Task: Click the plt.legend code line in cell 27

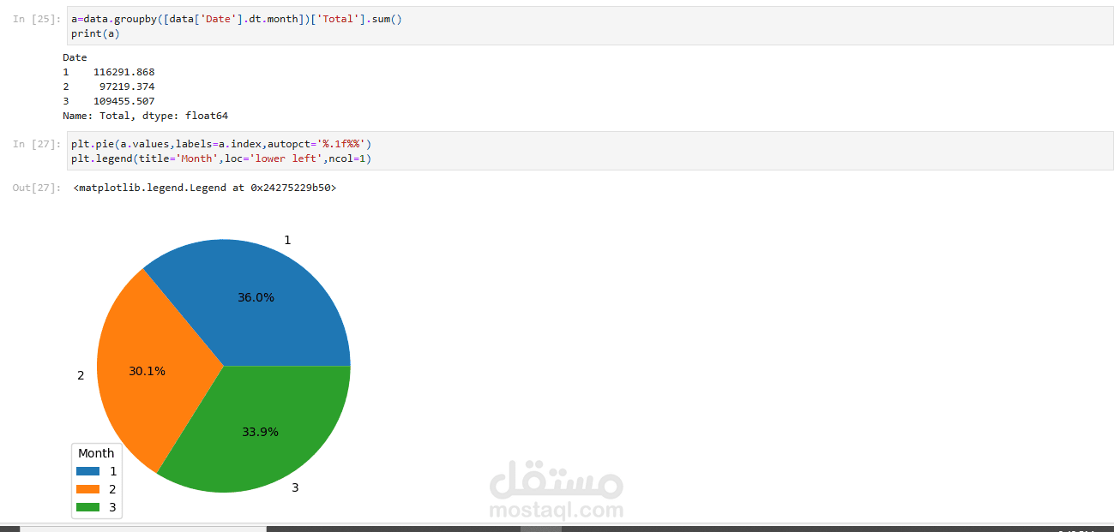Action: pos(221,158)
